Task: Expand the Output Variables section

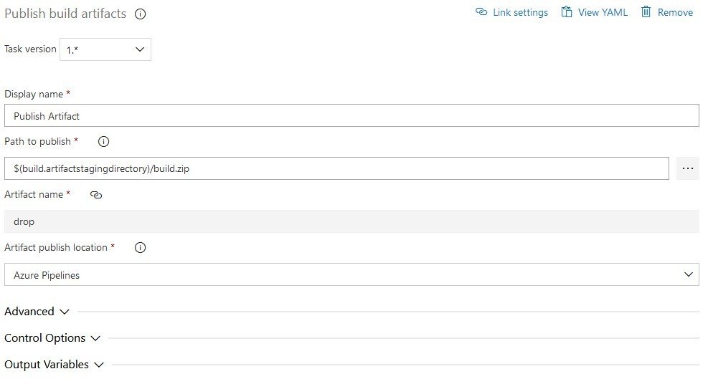Action: coord(55,365)
